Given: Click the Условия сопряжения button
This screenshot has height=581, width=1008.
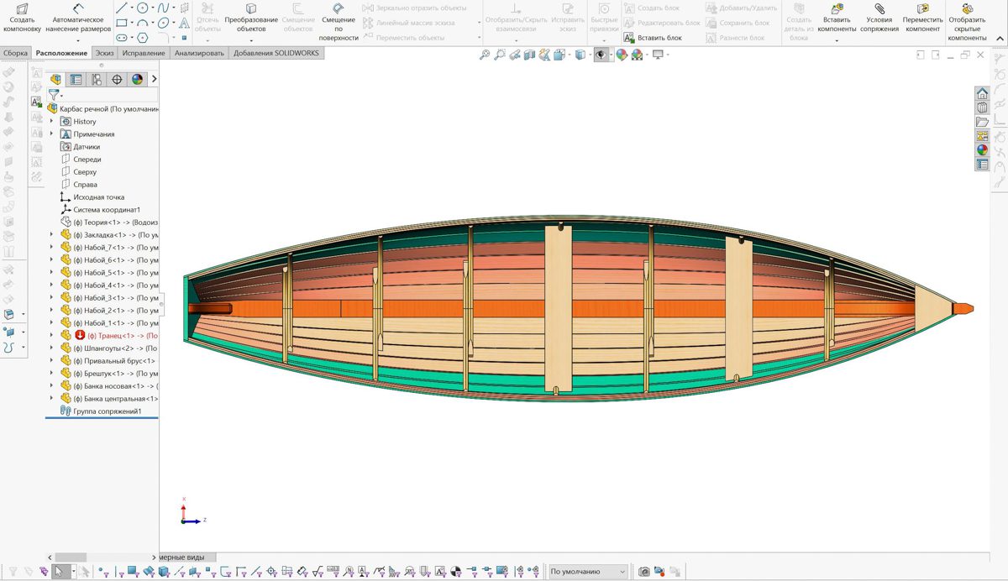Looking at the screenshot, I should 879,19.
